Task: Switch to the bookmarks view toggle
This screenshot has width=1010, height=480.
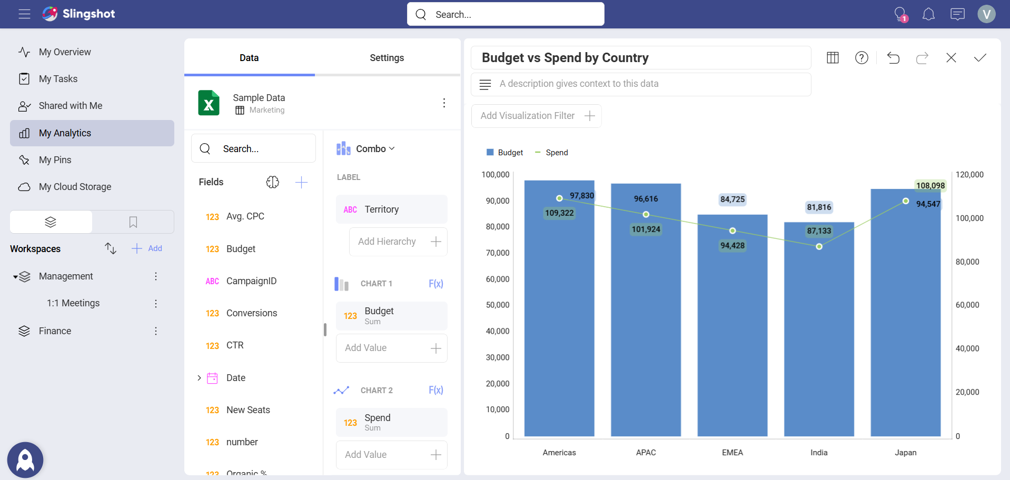Action: click(133, 222)
